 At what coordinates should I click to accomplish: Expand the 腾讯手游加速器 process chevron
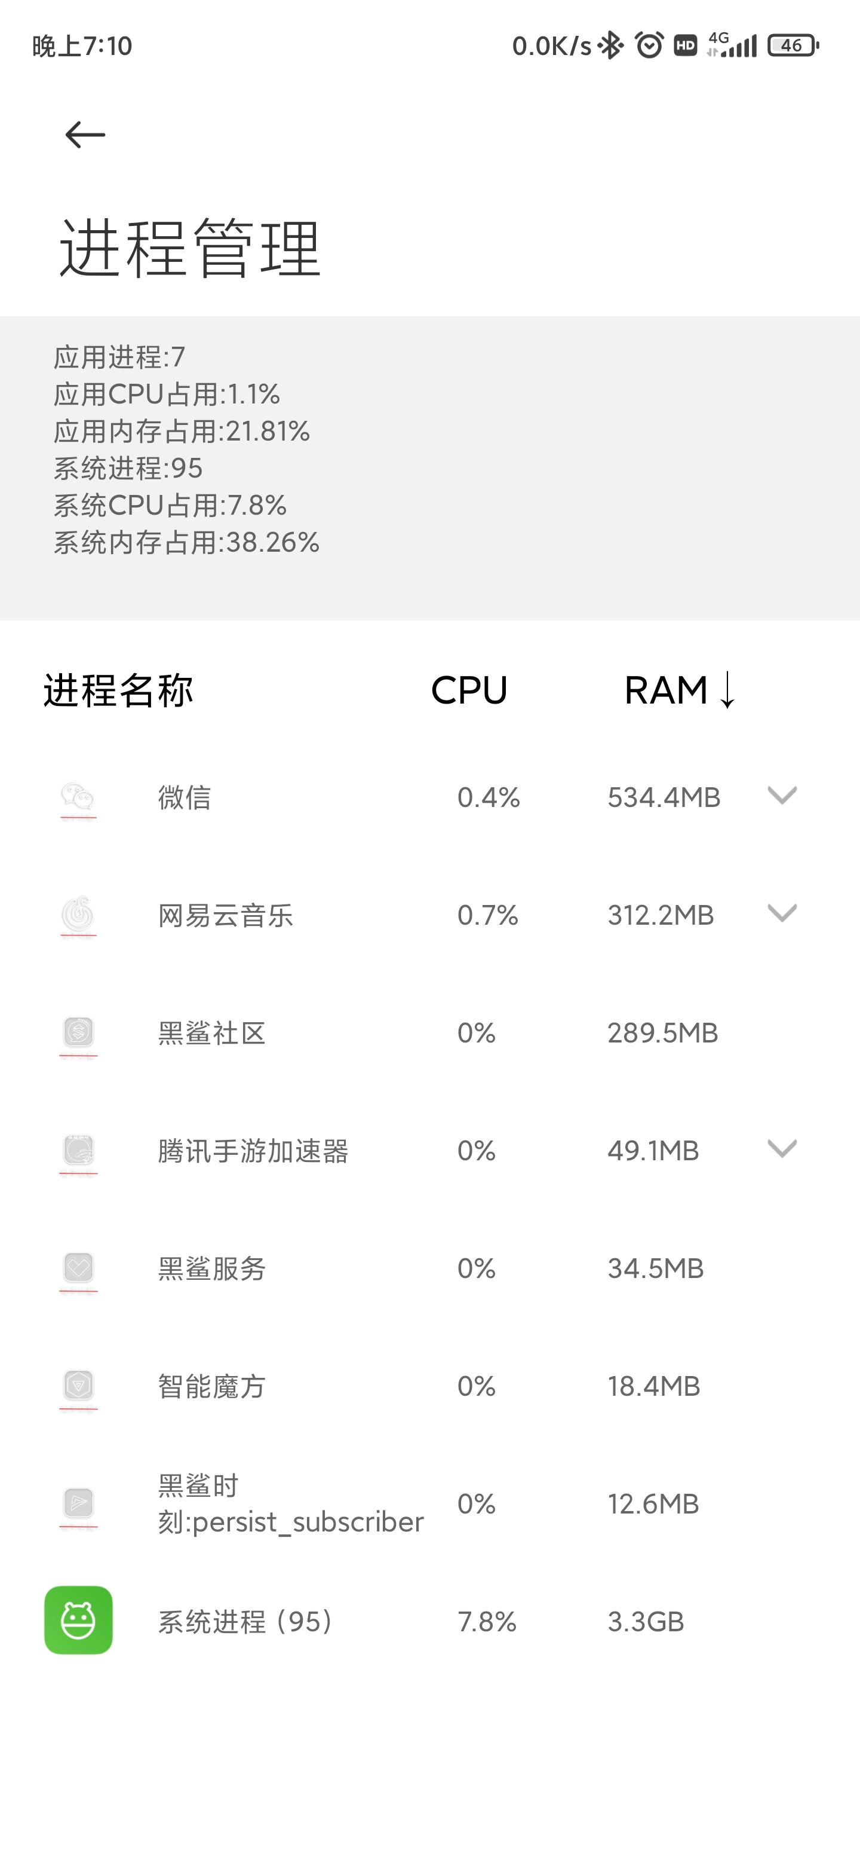point(781,1149)
